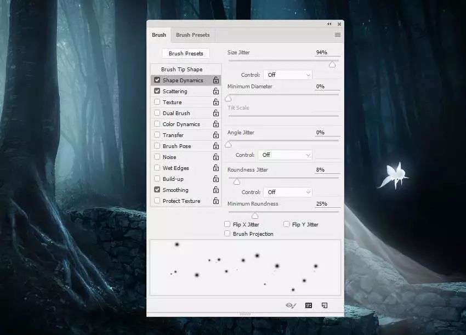
Task: Open the Texture settings label
Action: pos(172,102)
